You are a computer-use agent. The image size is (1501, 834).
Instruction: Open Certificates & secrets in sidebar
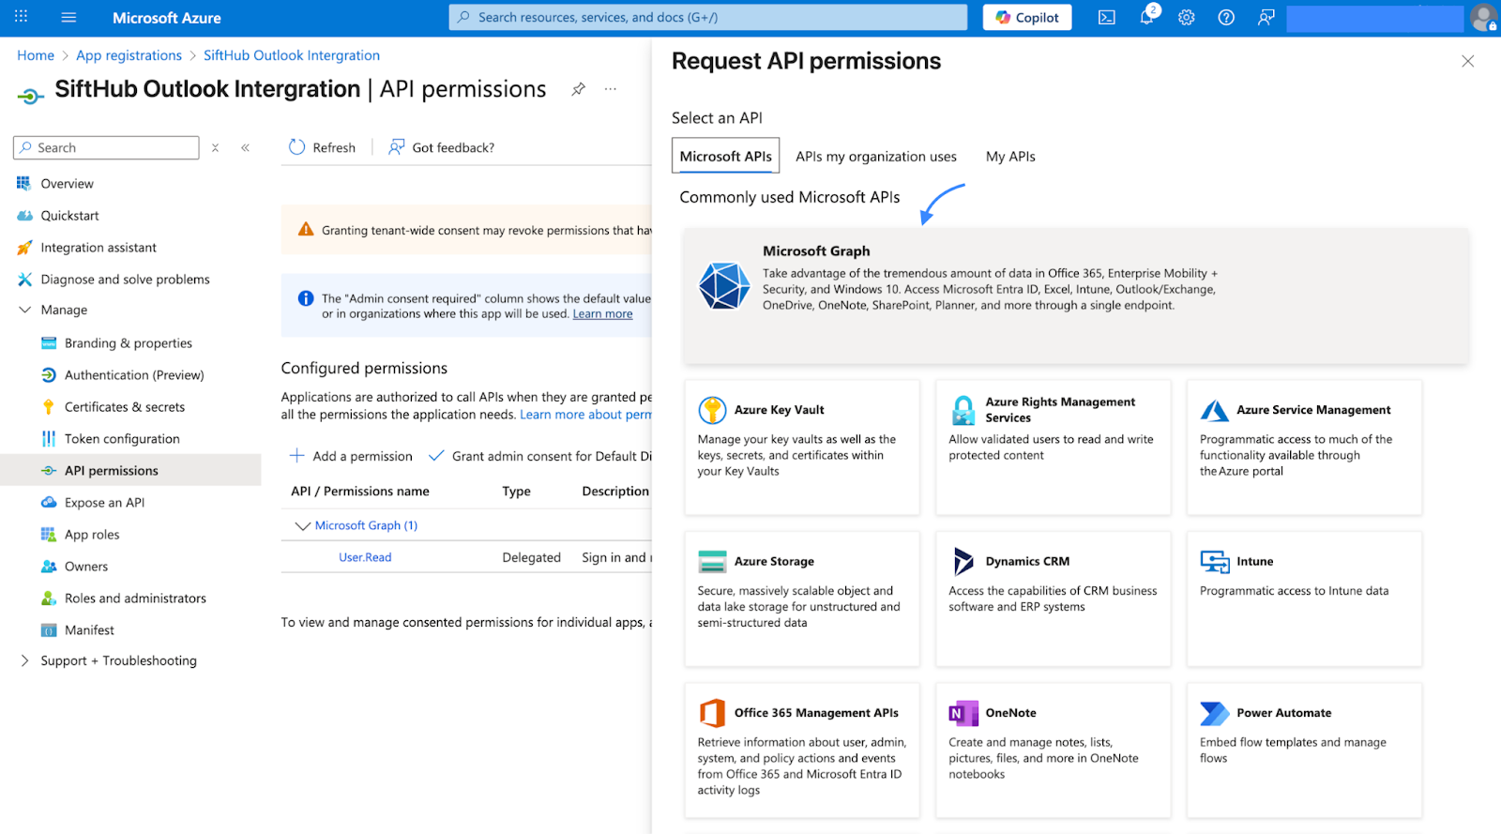[x=125, y=407]
